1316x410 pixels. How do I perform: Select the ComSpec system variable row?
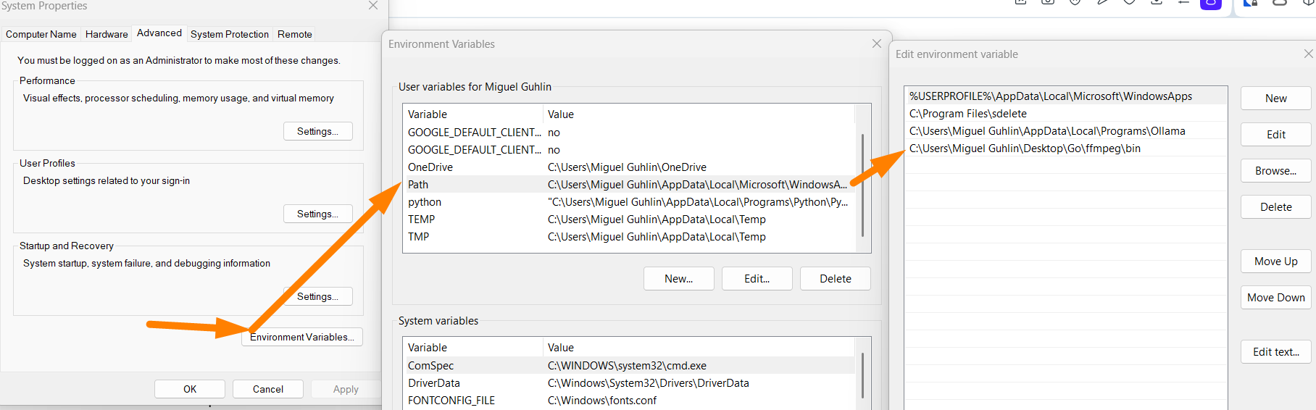point(430,366)
